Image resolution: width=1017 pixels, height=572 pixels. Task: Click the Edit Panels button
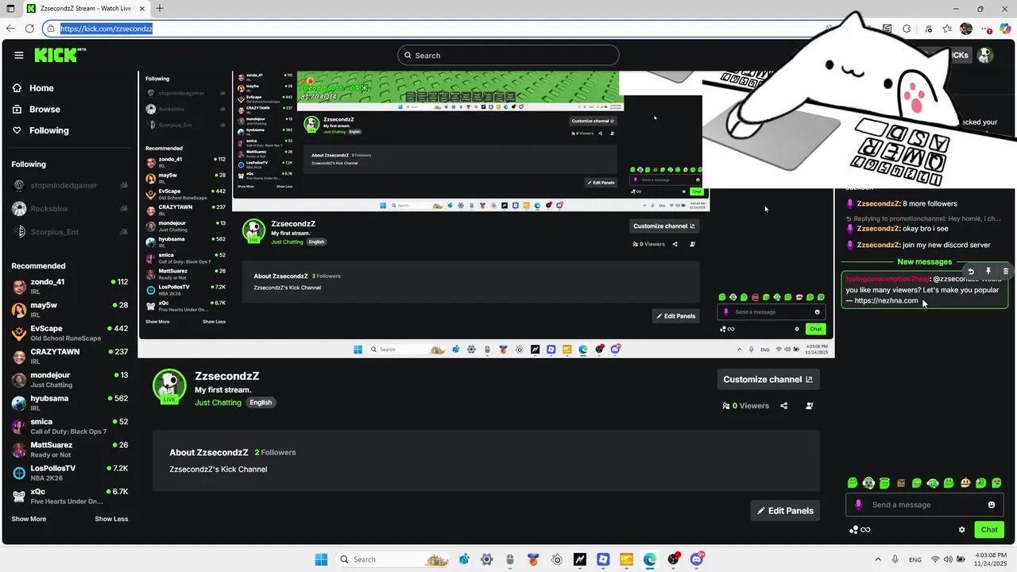[x=785, y=511]
